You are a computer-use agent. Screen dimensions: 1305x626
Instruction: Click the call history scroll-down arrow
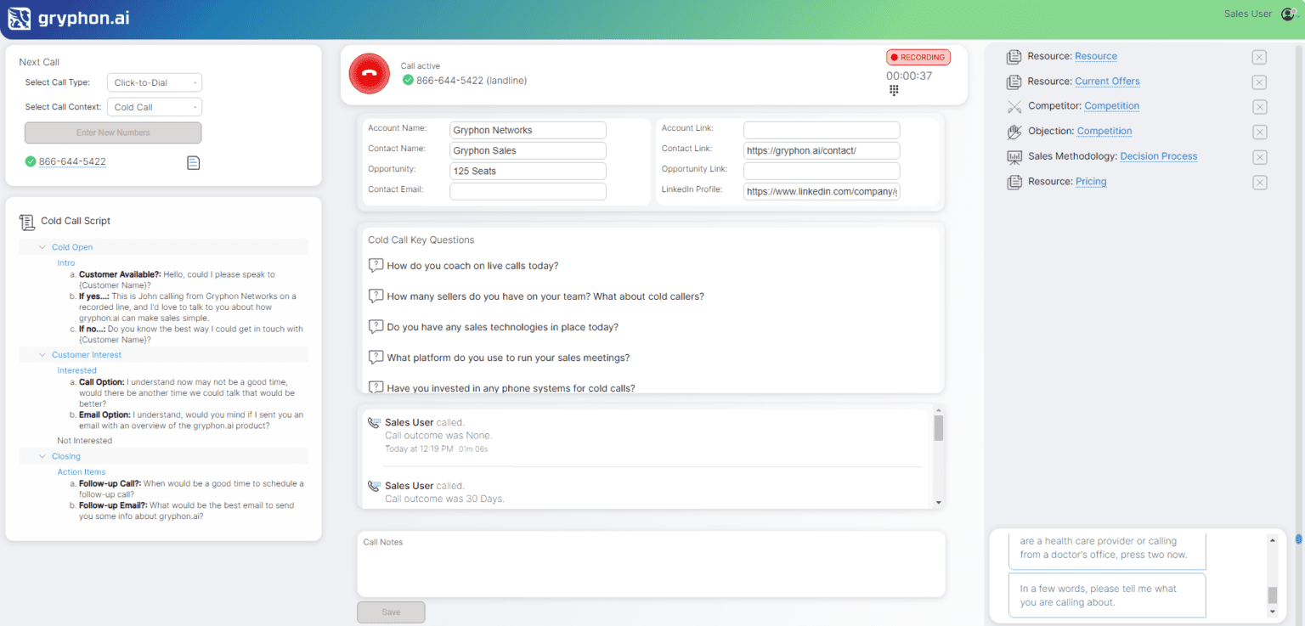(938, 502)
